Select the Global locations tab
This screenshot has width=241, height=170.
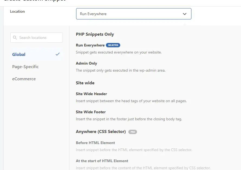tap(19, 54)
